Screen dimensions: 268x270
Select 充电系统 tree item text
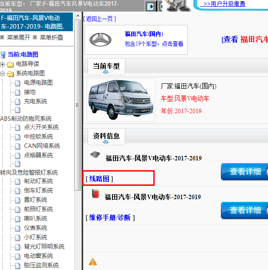pos(36,102)
